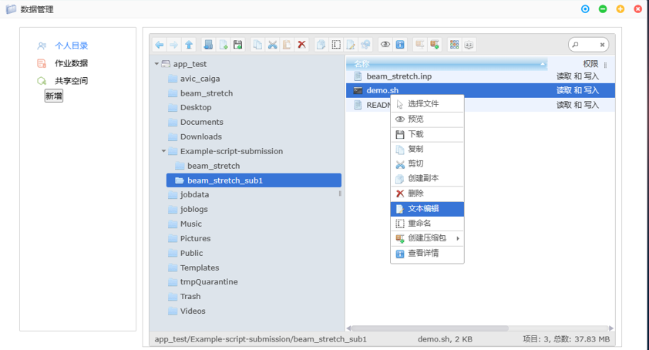Collapse the app_test tree root arrow
649x350 pixels.
(x=156, y=64)
